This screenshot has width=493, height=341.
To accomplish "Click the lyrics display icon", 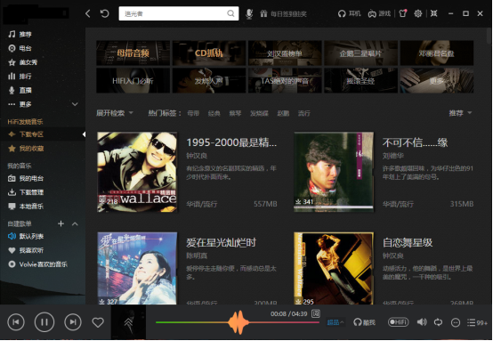I will click(316, 313).
